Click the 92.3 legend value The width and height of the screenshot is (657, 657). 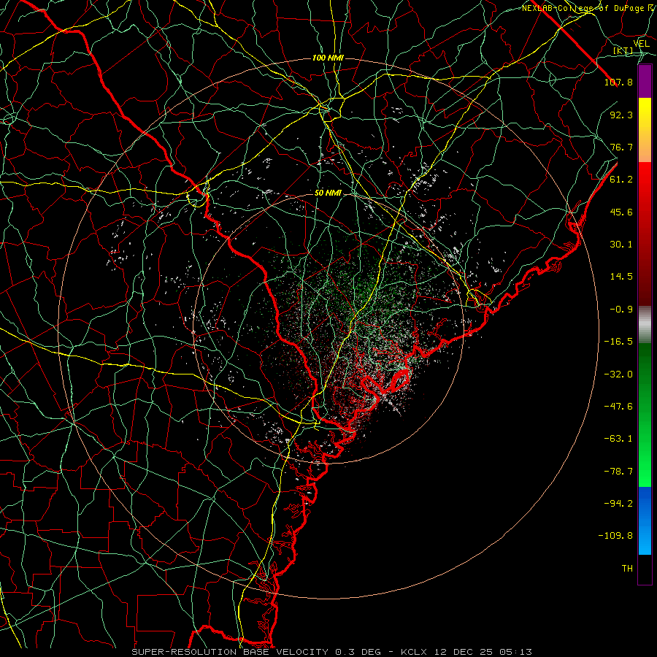[x=621, y=115]
